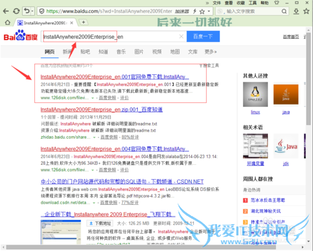Open 企业版下载 Installanywhere 2009 Enterprise result
The height and width of the screenshot is (251, 313).
click(108, 214)
